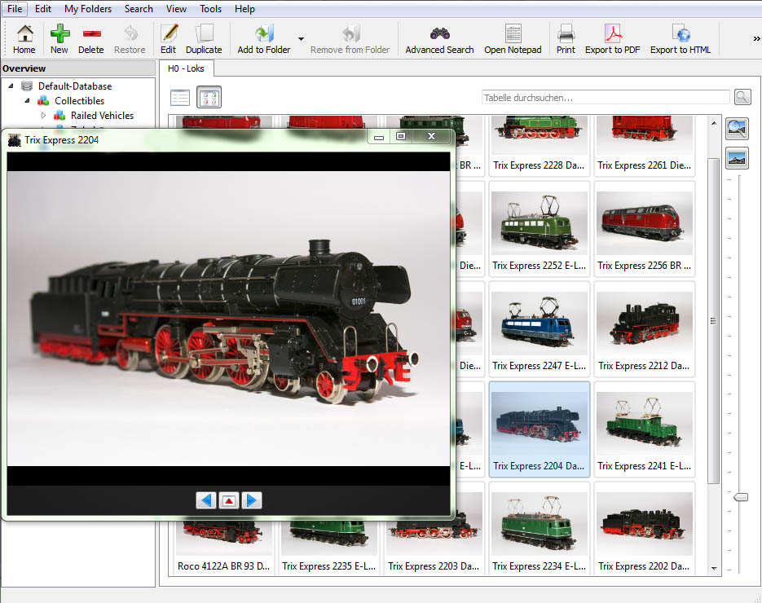This screenshot has height=603, width=762.
Task: Click the Print toolbar icon
Action: tap(566, 39)
